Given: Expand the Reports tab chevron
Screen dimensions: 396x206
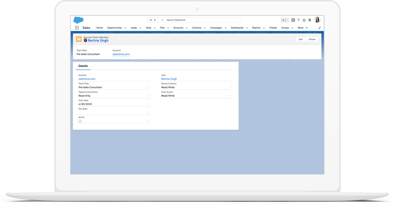Looking at the screenshot, I should coord(264,28).
